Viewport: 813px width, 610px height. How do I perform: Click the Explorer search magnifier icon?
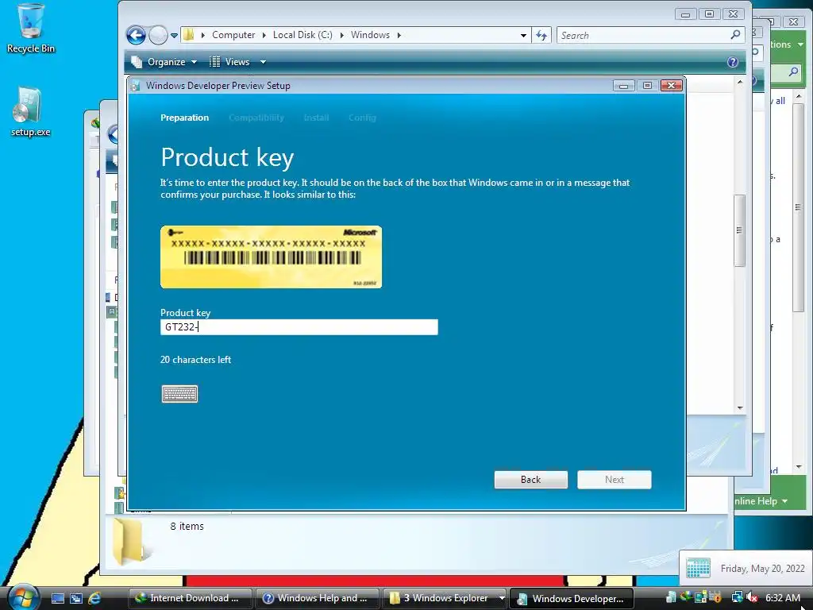click(x=735, y=35)
